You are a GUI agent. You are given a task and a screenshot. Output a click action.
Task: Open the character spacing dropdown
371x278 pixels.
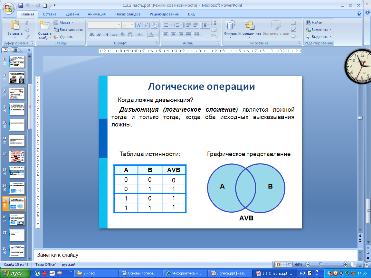[x=131, y=34]
